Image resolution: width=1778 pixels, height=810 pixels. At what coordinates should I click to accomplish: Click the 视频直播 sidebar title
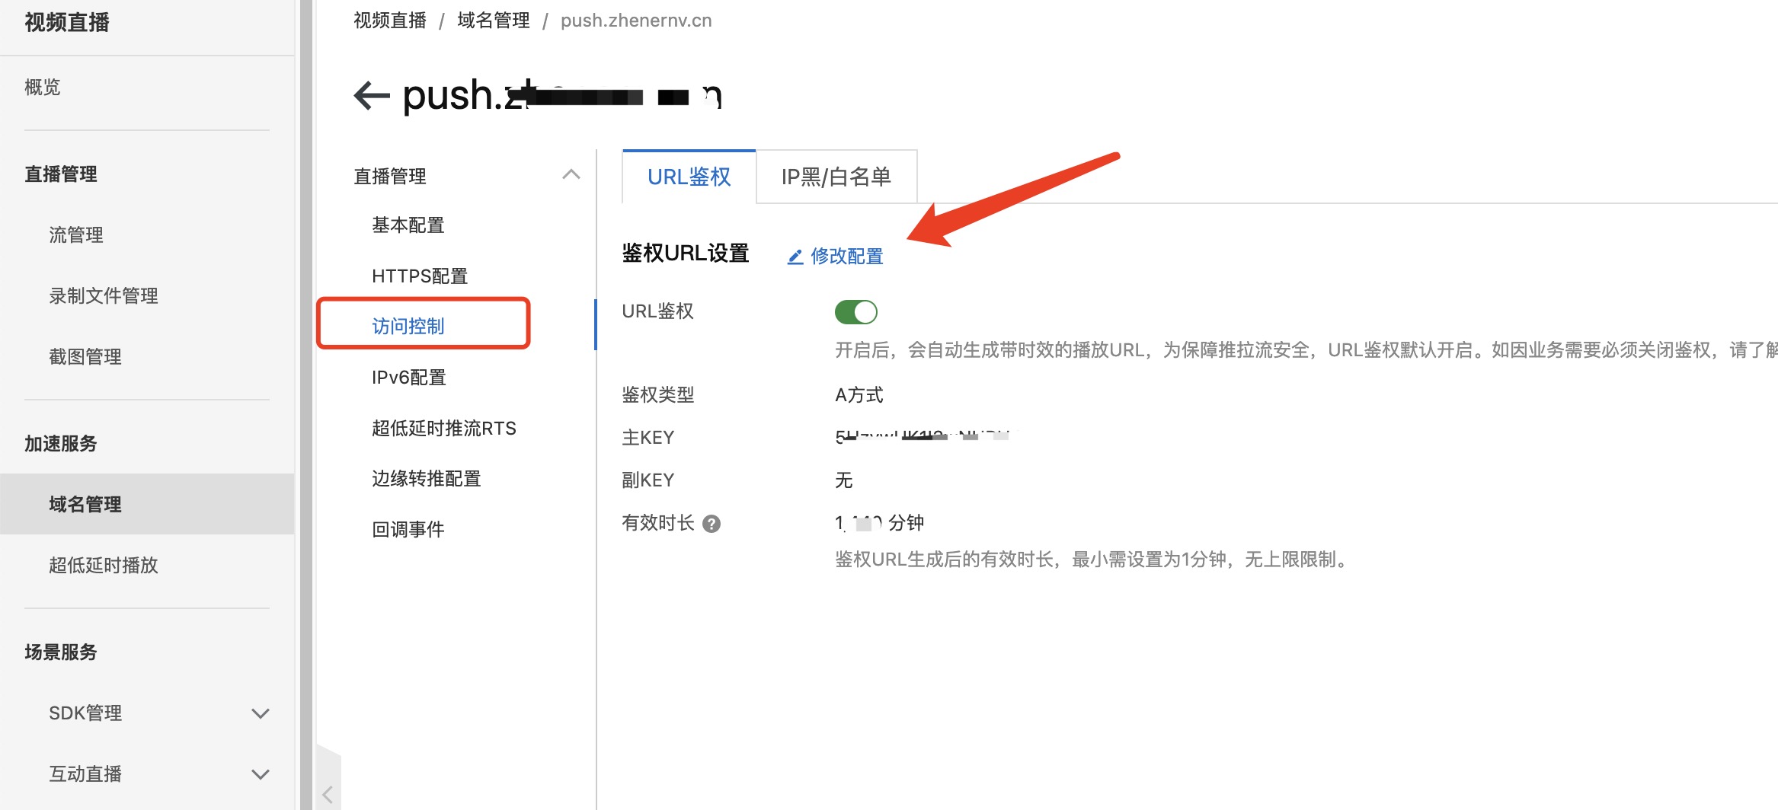(67, 23)
